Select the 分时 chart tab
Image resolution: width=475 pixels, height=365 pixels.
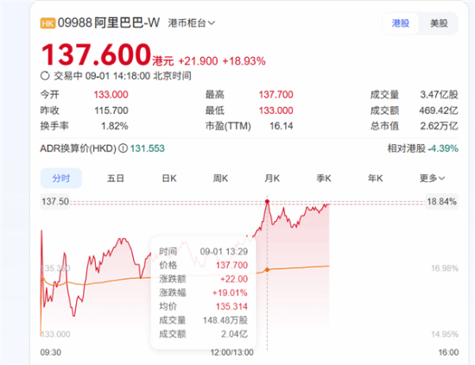point(61,179)
